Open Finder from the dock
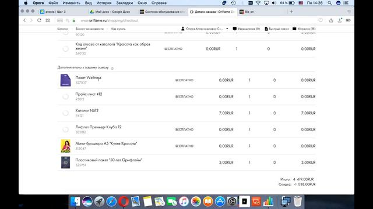Viewport: 373px width, 209px height. (x=75, y=201)
